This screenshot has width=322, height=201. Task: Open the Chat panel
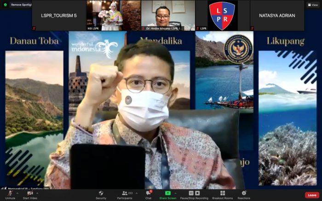pyautogui.click(x=148, y=195)
